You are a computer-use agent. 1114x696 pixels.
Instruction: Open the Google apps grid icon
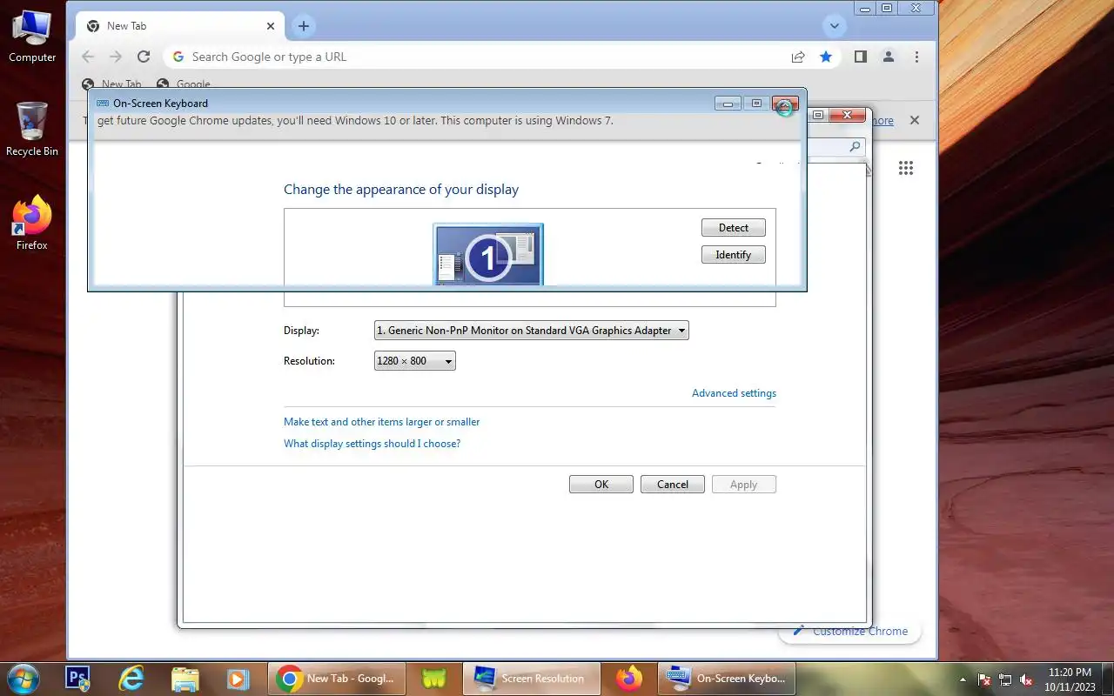[x=906, y=168]
